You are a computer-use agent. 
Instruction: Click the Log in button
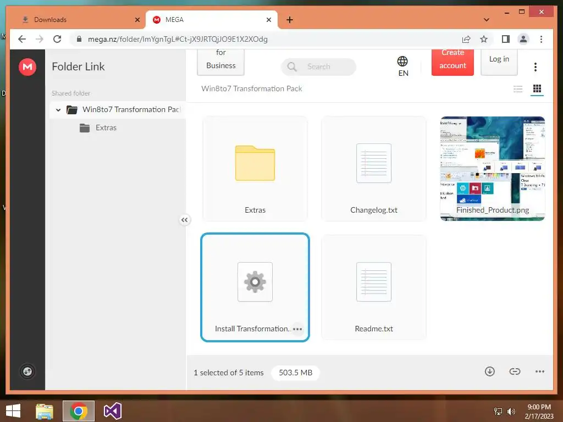click(x=499, y=62)
